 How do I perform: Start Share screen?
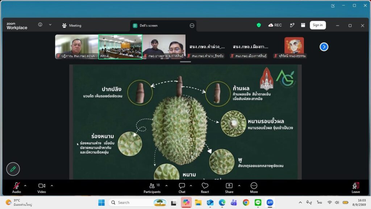click(229, 188)
